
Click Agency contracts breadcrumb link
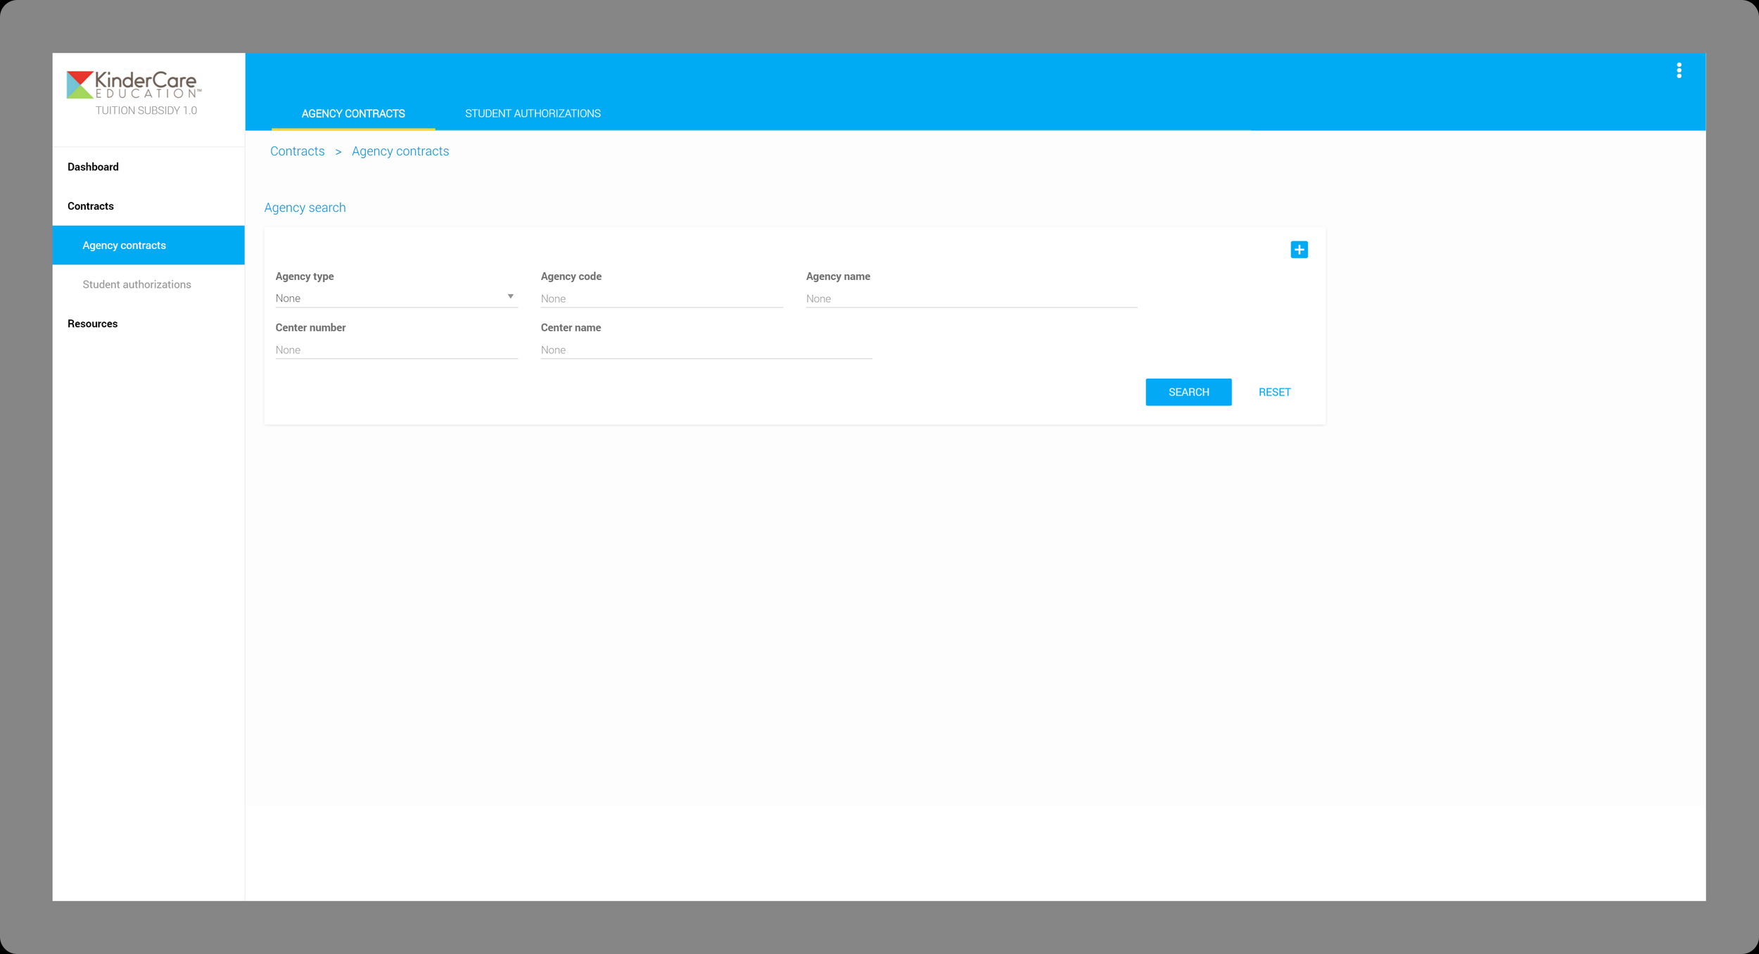point(400,151)
